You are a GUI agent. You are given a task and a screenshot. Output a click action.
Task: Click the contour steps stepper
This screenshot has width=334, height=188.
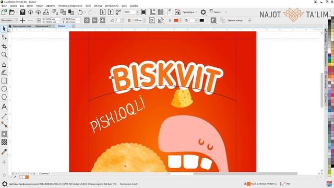(x=122, y=20)
